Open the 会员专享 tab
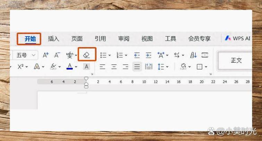This screenshot has height=141, width=262. click(199, 39)
